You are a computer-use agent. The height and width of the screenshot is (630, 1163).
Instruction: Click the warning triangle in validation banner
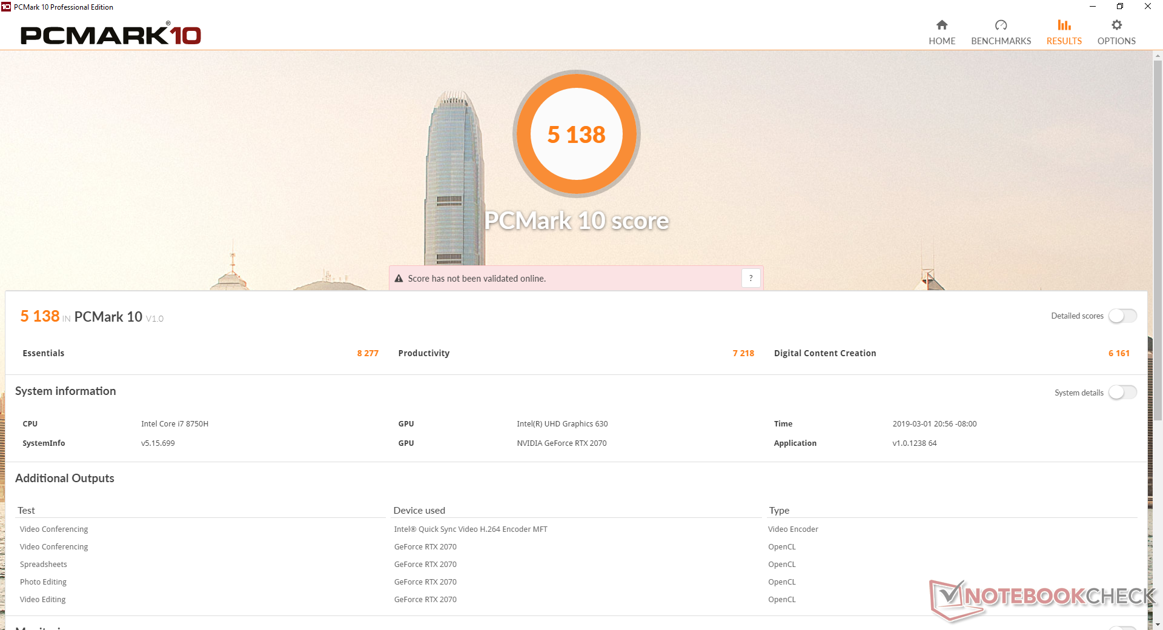pyautogui.click(x=399, y=279)
